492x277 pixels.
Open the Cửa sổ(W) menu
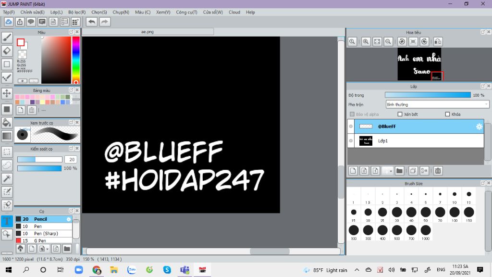[213, 12]
